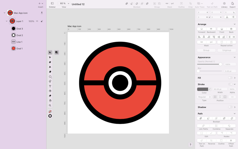Click the stroke Width input field
The image size is (238, 149).
(220, 89)
